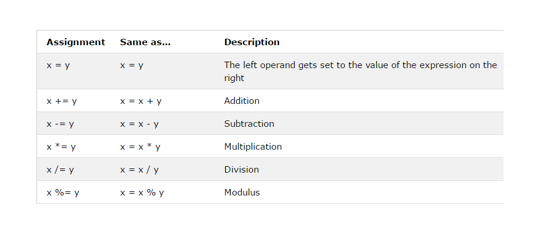Click the left operand description text
This screenshot has width=543, height=236.
click(360, 71)
